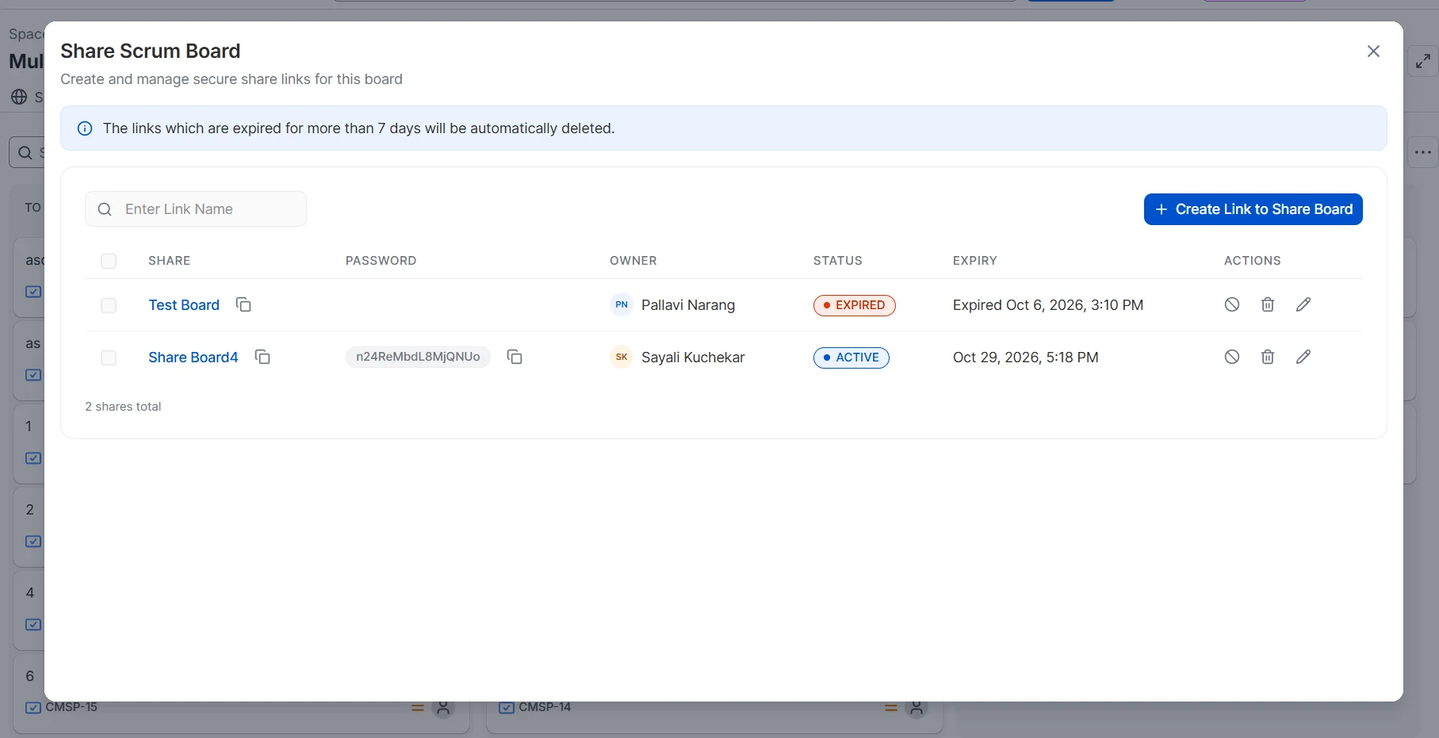Click the STATUS column header
Viewport: 1439px width, 738px height.
coord(838,261)
